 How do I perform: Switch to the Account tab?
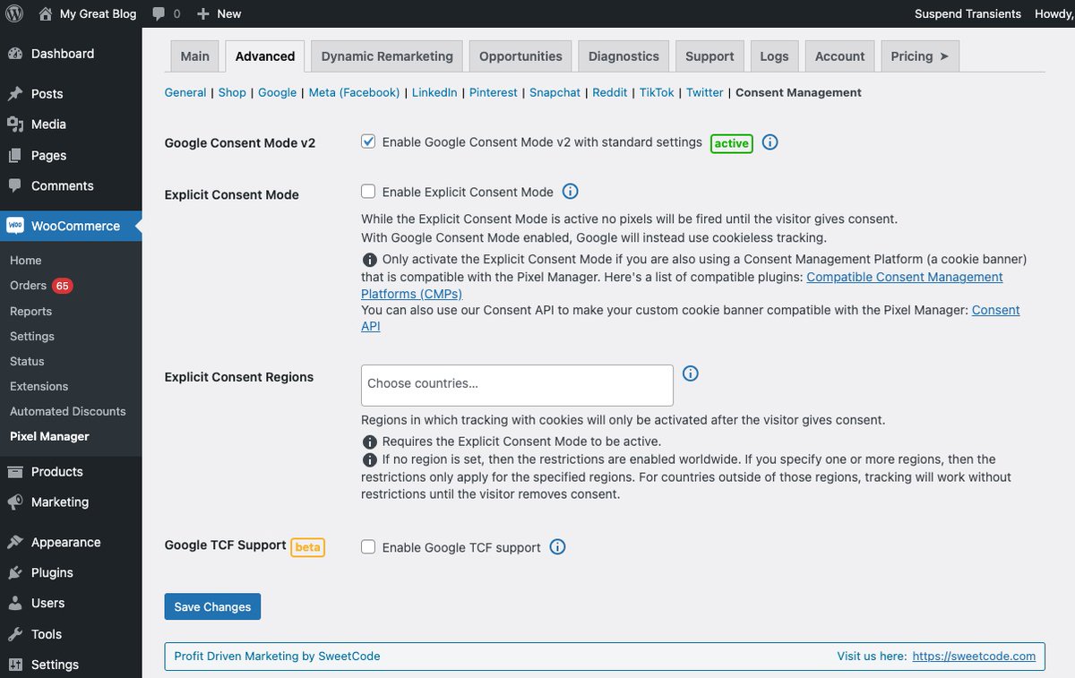(839, 56)
